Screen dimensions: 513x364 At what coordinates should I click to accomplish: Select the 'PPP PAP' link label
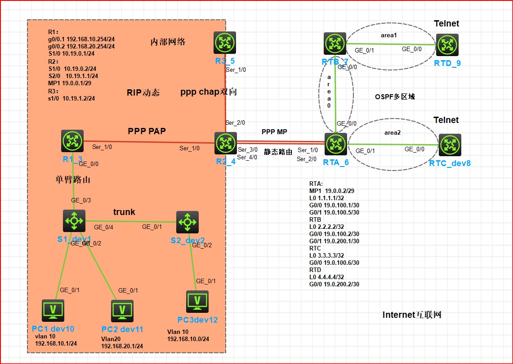[x=147, y=131]
